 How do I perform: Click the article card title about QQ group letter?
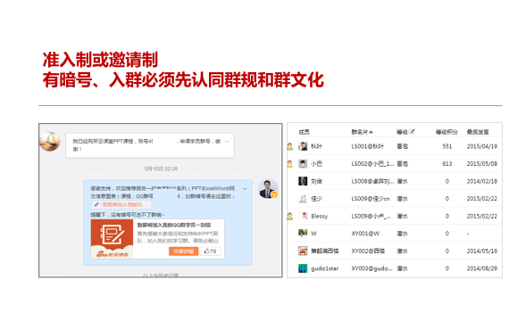point(174,225)
